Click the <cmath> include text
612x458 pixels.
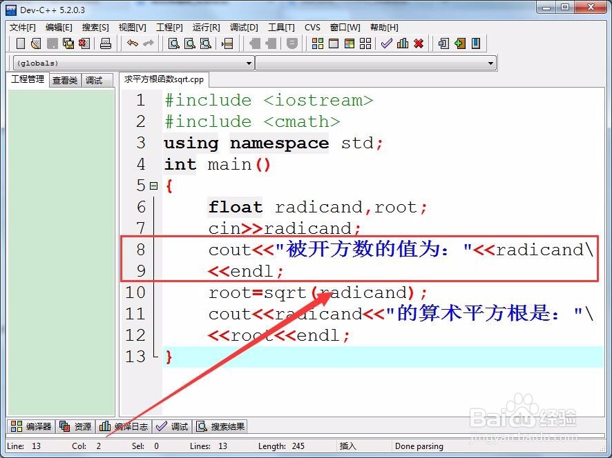coord(302,121)
